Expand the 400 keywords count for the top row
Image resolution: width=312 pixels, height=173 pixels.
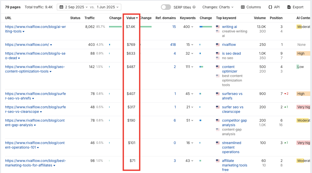tap(188, 27)
